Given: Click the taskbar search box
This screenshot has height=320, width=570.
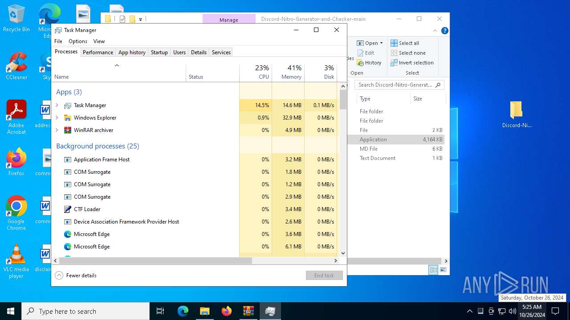Looking at the screenshot, I should (x=85, y=311).
